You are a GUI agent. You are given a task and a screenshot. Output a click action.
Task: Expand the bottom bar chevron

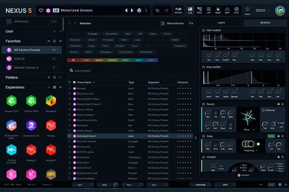(286, 185)
